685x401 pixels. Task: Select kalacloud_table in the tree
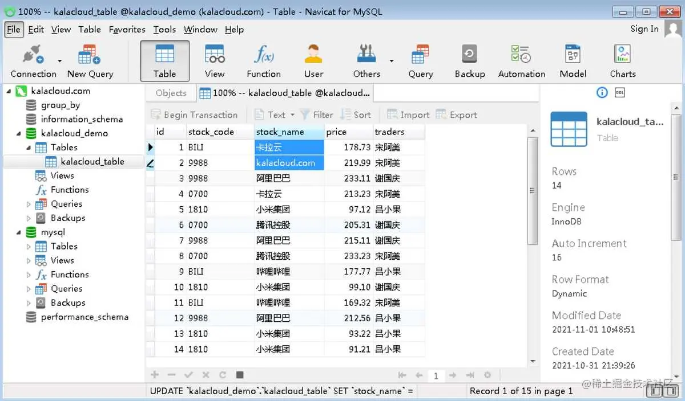[x=92, y=161]
